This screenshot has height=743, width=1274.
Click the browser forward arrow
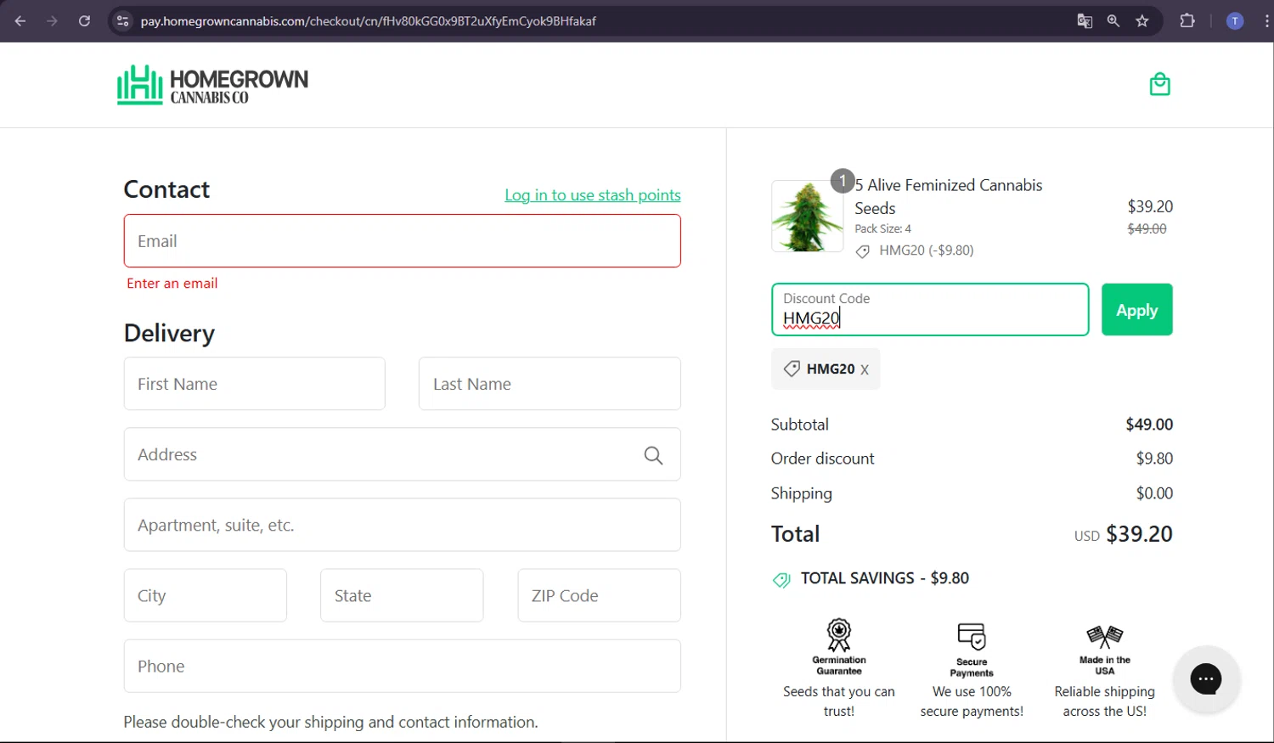click(52, 21)
